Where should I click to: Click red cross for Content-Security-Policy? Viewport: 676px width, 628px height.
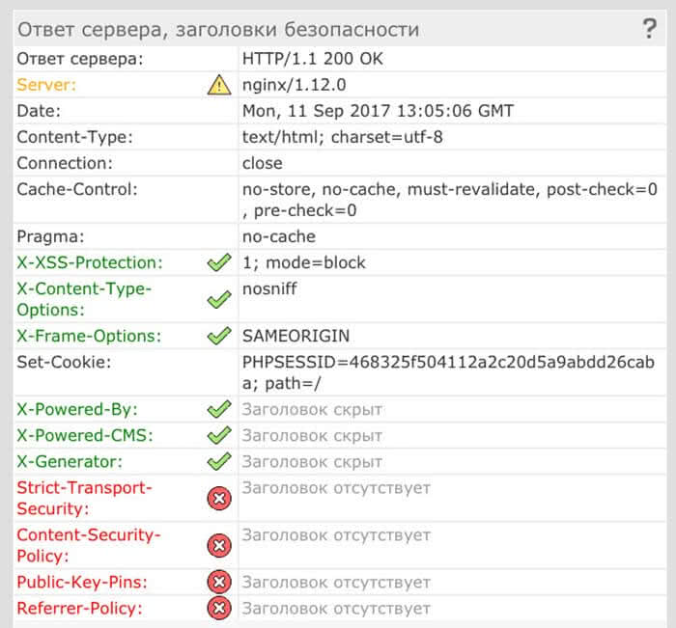[x=219, y=545]
